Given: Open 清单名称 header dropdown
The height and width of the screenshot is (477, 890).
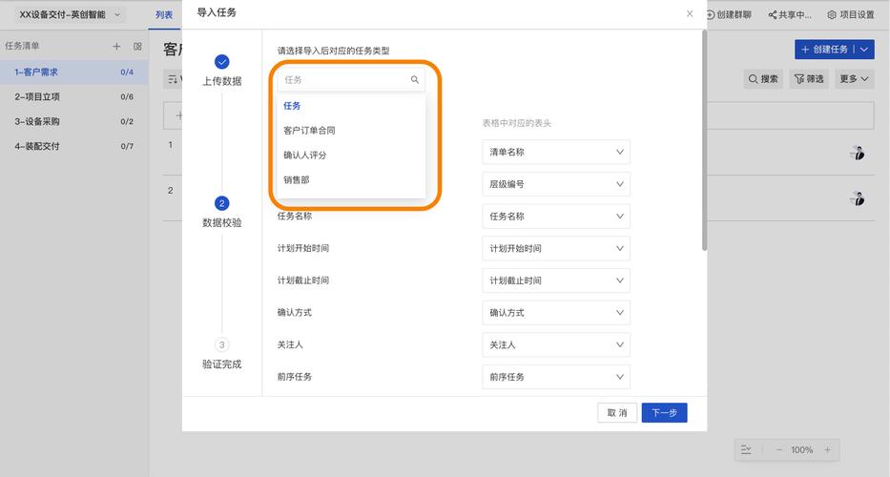Looking at the screenshot, I should [556, 153].
